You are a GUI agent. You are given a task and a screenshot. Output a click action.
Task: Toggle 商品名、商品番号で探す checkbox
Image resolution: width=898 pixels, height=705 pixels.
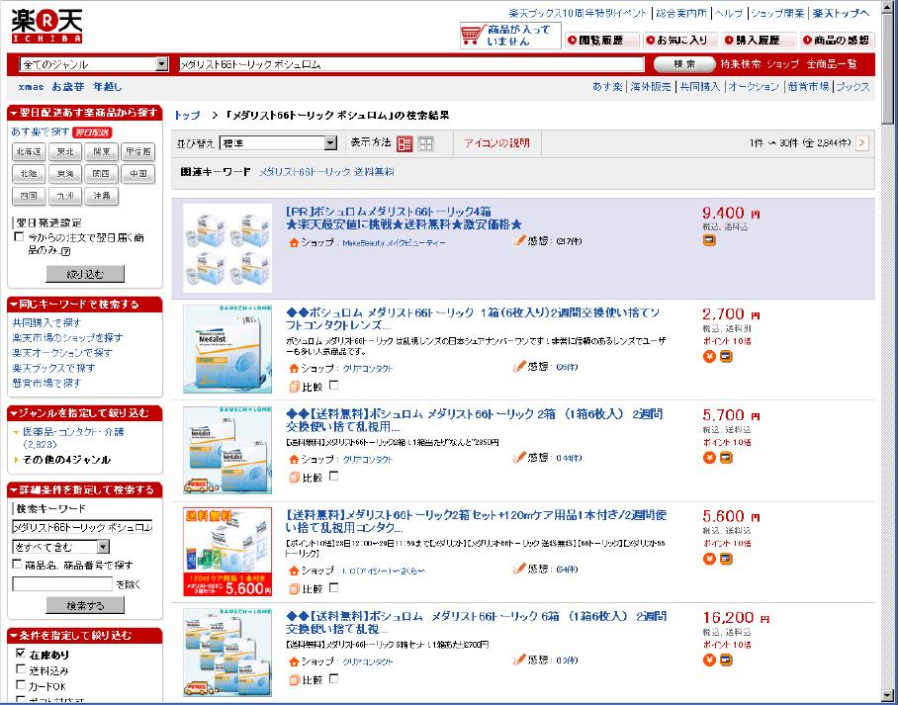(x=17, y=565)
